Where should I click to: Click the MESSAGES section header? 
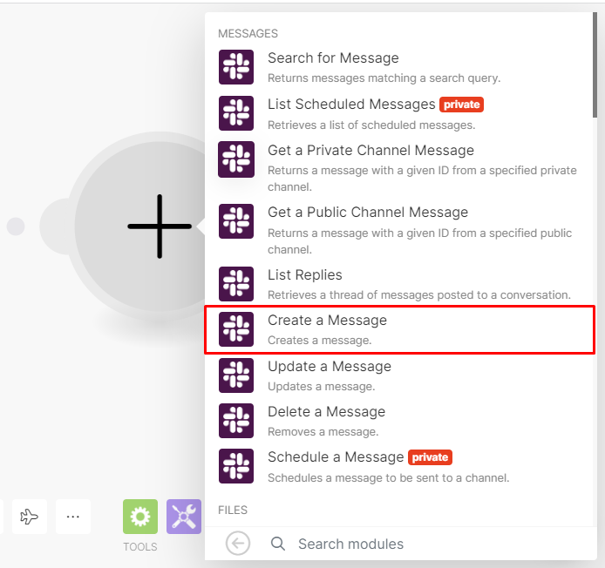tap(248, 34)
